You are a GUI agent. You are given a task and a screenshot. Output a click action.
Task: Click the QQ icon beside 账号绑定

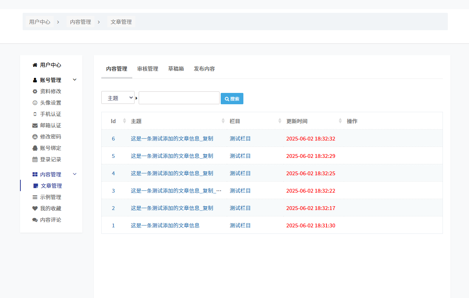click(x=35, y=148)
